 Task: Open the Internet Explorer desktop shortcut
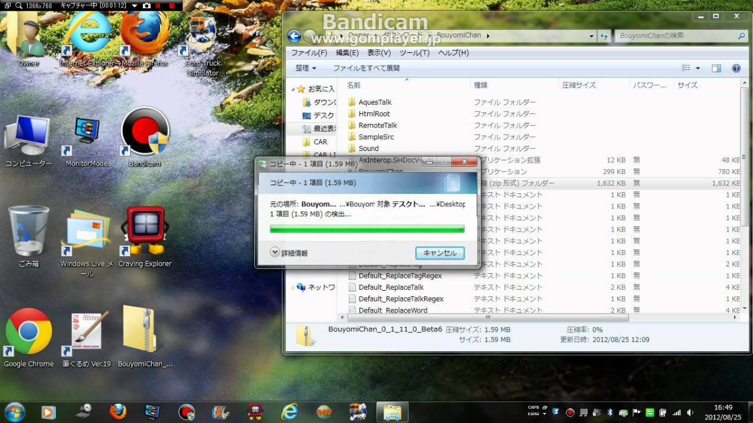[x=88, y=38]
